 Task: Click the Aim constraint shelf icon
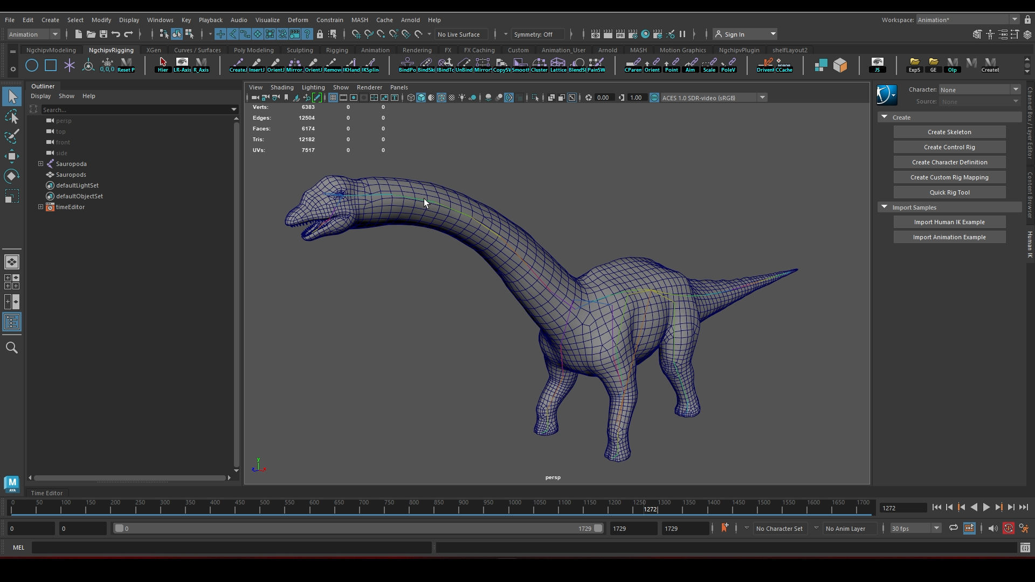click(690, 65)
